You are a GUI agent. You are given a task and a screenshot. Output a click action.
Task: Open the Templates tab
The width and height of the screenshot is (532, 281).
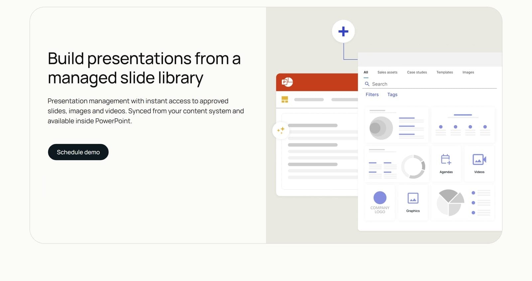pyautogui.click(x=445, y=72)
